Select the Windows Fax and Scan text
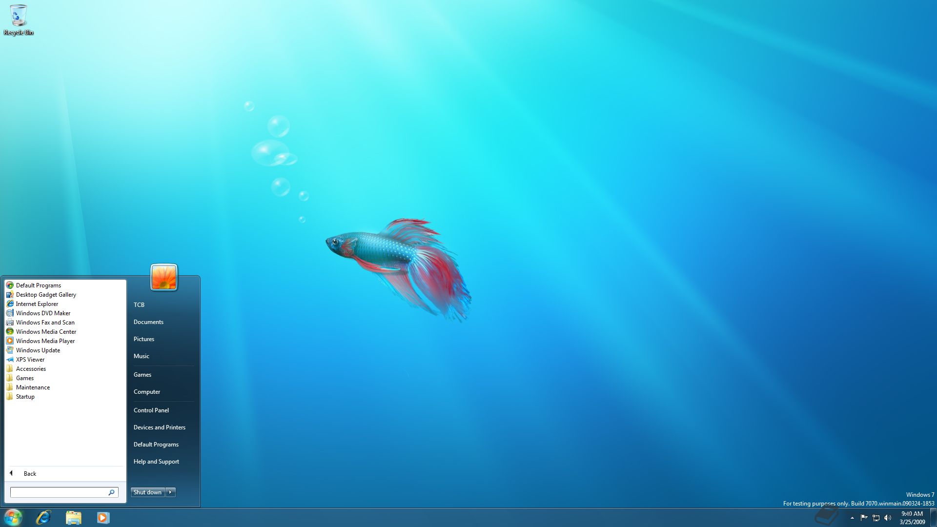This screenshot has height=527, width=937. (45, 323)
